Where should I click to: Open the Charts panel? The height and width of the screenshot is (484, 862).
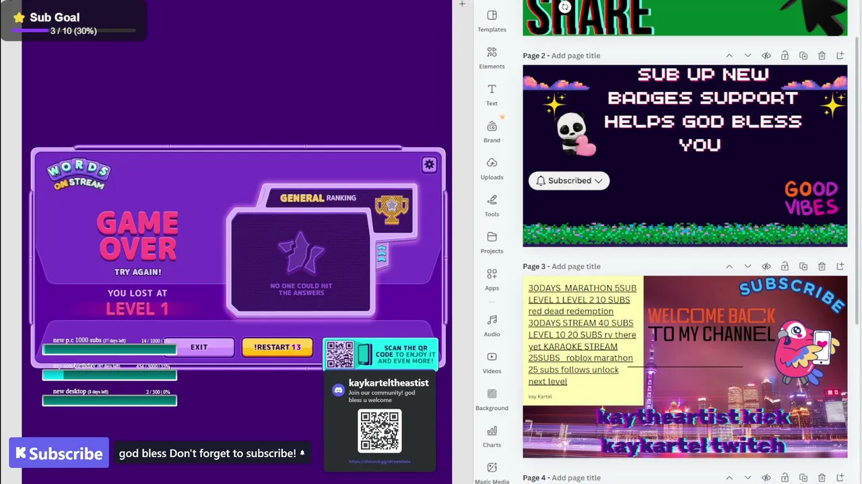(492, 436)
